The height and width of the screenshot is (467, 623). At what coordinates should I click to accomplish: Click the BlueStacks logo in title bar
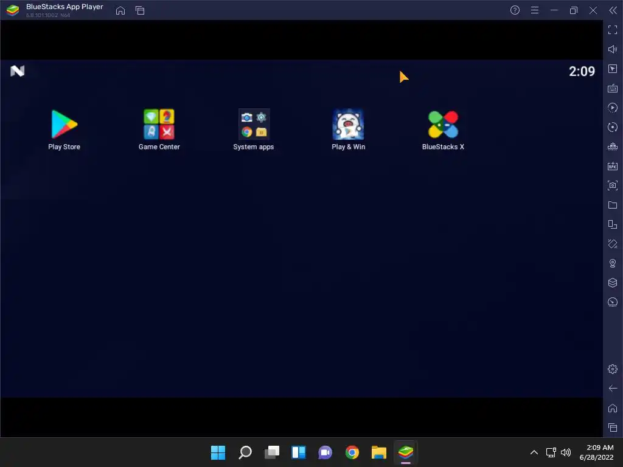13,10
